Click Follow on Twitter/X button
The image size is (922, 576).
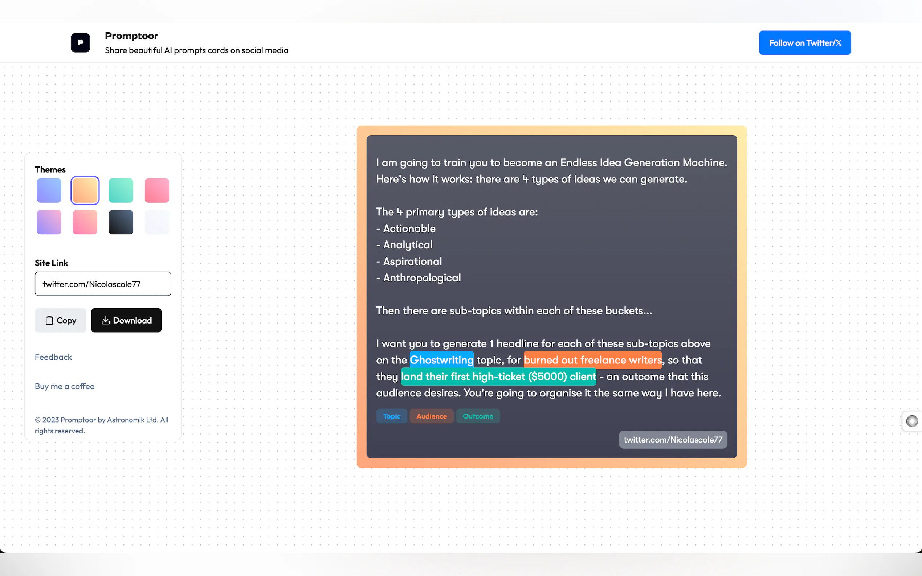coord(805,43)
